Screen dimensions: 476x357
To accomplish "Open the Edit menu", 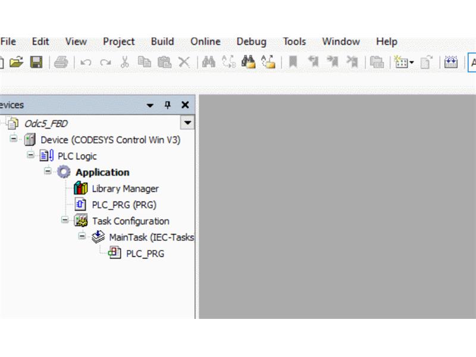I will click(40, 42).
